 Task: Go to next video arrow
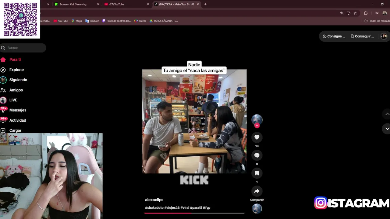387,129
